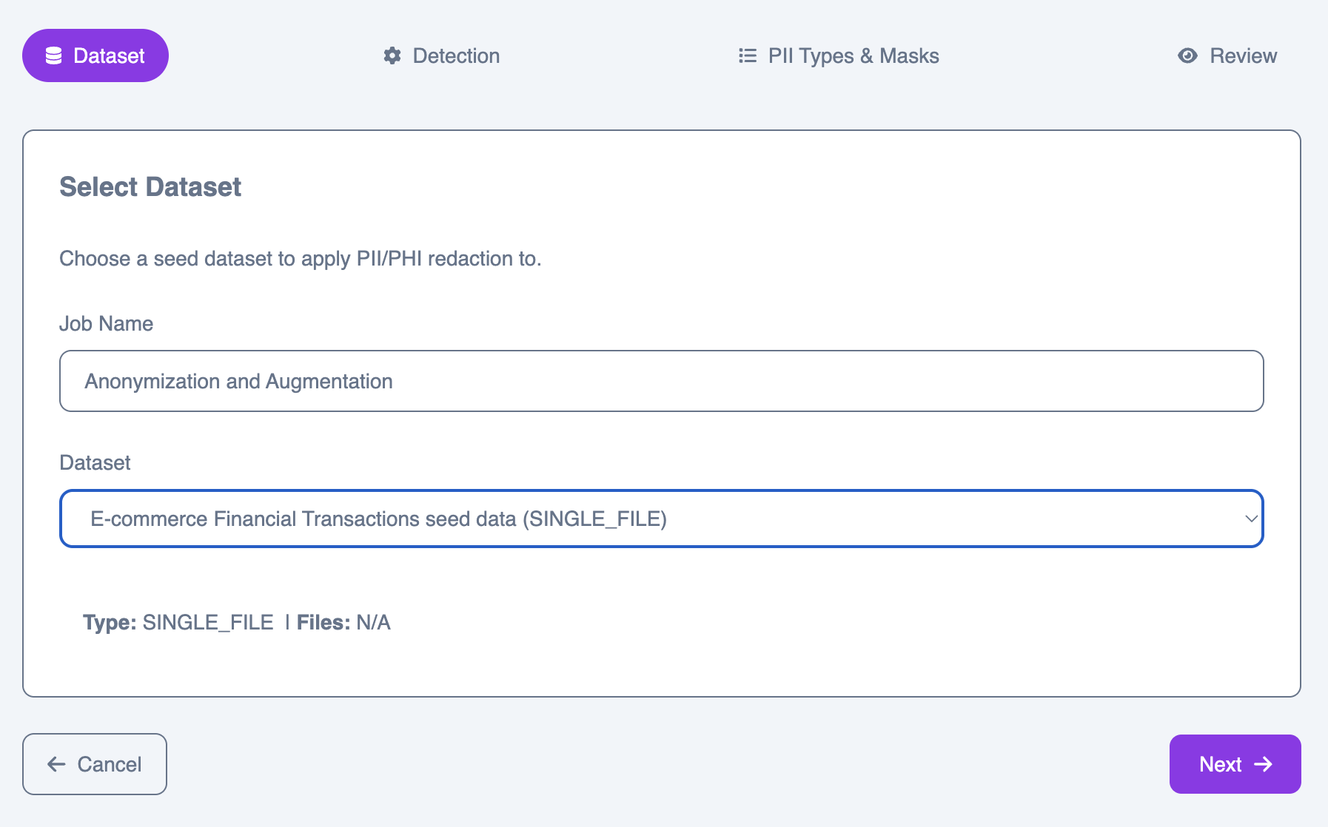The image size is (1328, 827).
Task: Jump to the Review step
Action: coord(1227,55)
